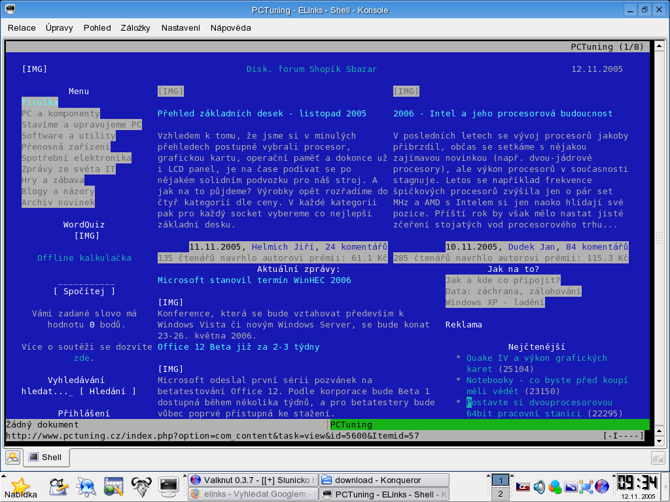The width and height of the screenshot is (670, 502).
Task: Open the Úpravy menu
Action: click(x=60, y=27)
